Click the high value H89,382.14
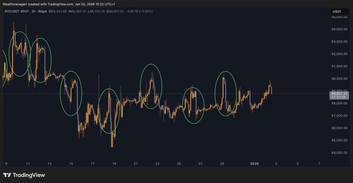 [77, 11]
